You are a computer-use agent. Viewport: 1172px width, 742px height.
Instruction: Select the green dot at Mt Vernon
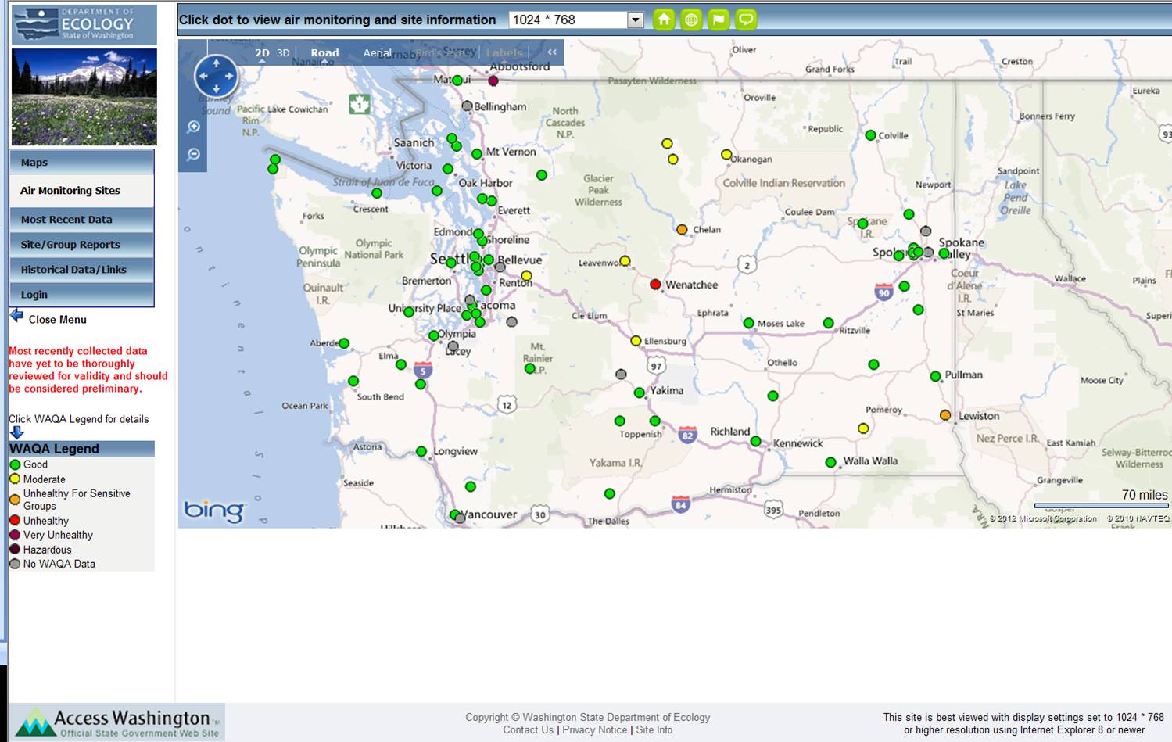click(477, 154)
